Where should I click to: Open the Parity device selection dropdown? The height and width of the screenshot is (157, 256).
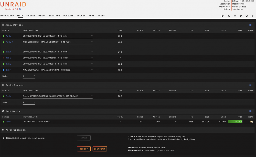click(57, 36)
